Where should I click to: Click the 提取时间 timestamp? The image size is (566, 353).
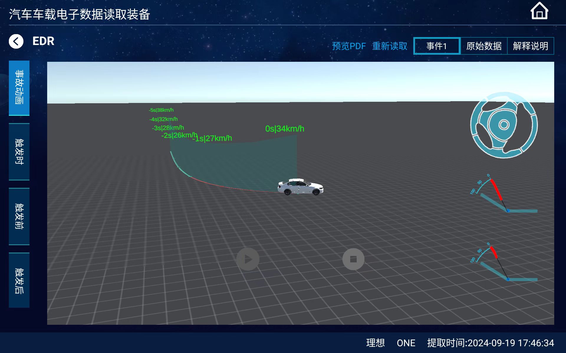coord(491,343)
